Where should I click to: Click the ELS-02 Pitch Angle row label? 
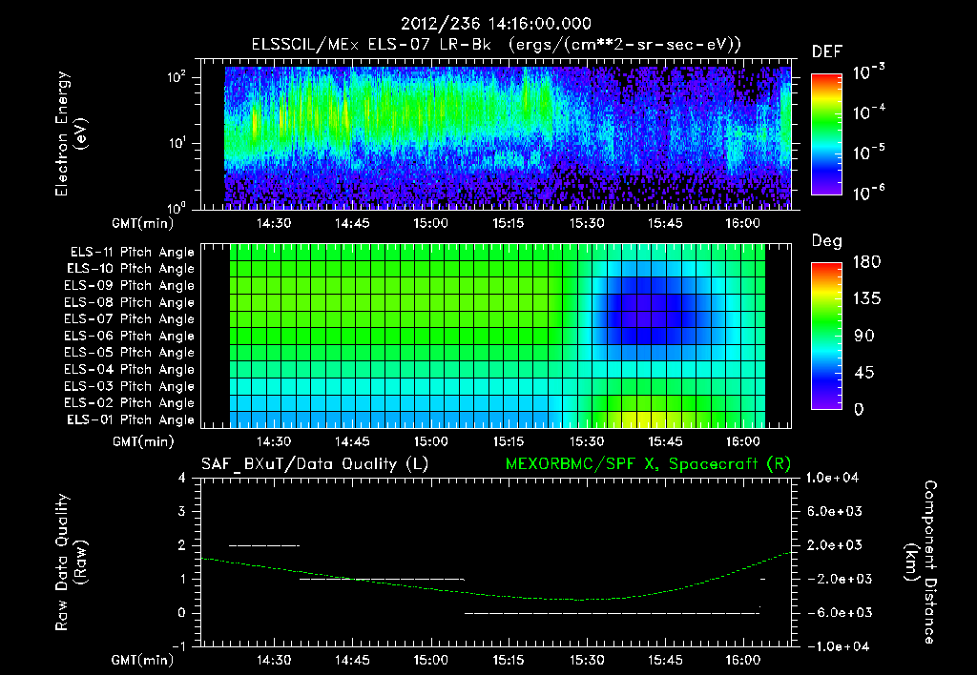pyautogui.click(x=129, y=403)
